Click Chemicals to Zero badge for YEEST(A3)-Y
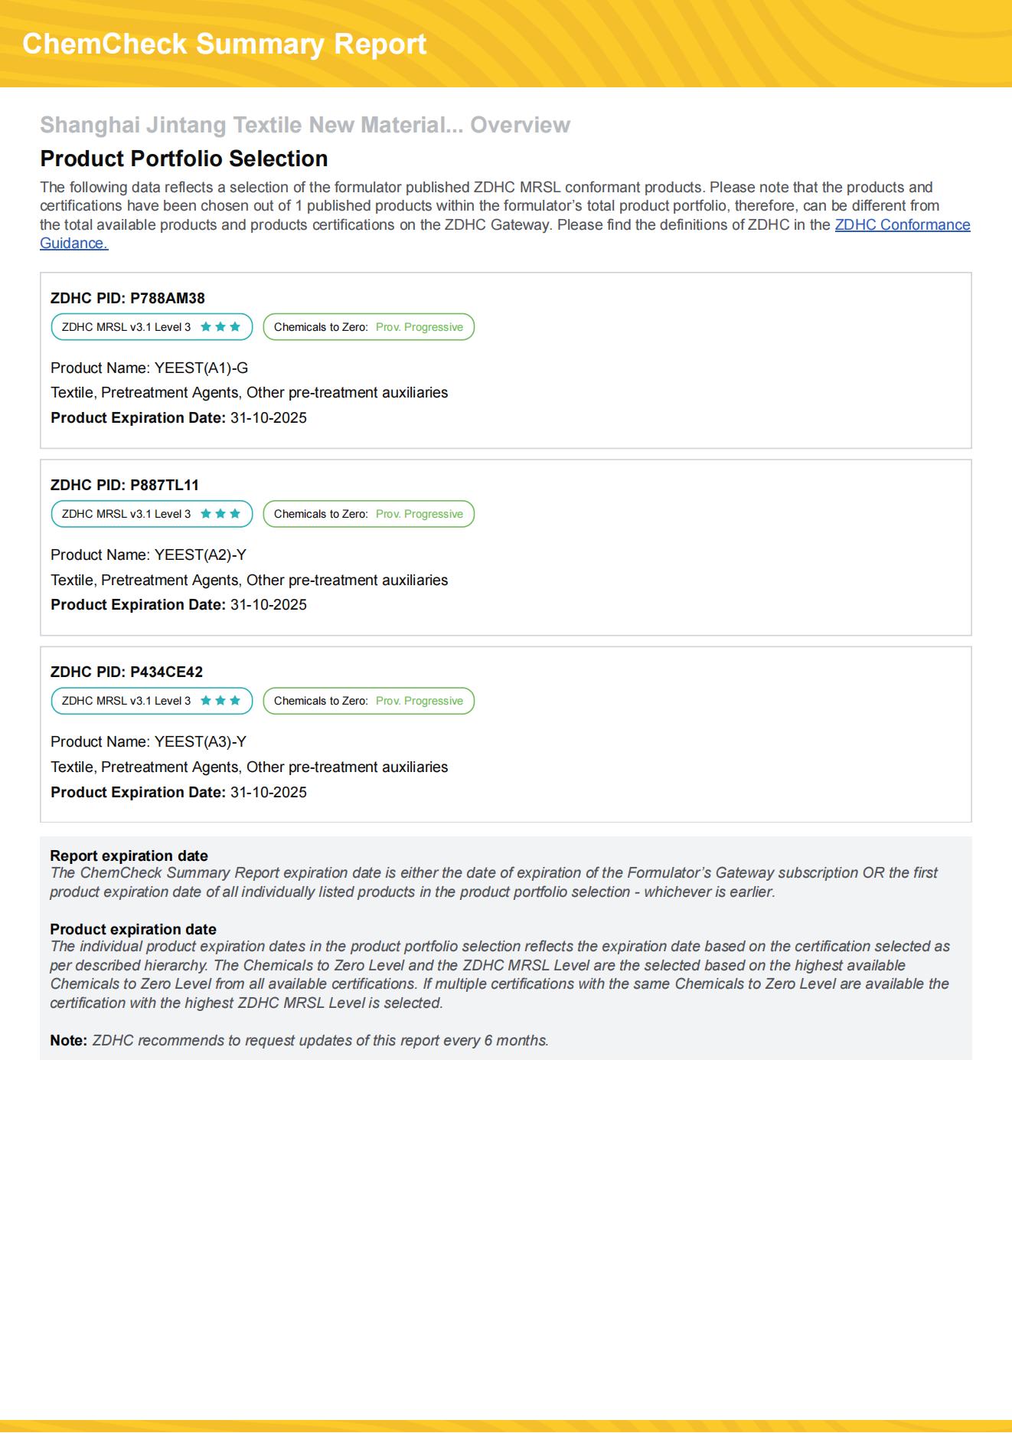 (x=368, y=701)
